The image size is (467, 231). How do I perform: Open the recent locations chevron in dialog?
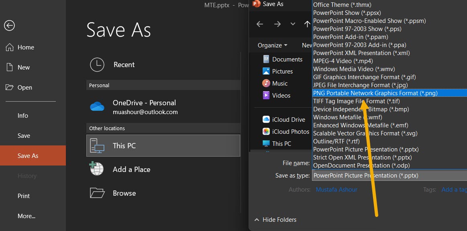click(x=293, y=24)
